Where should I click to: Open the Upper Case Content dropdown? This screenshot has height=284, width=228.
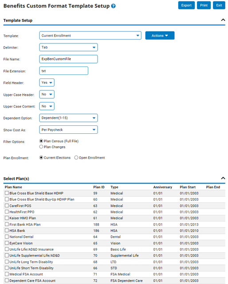(47, 106)
